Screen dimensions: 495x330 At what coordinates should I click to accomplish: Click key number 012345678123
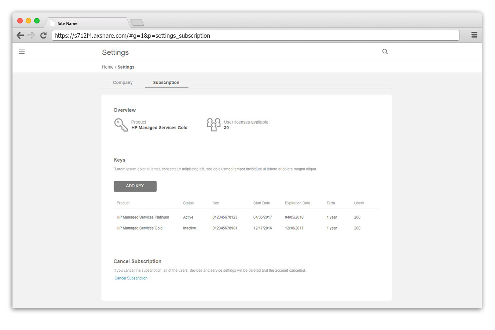point(225,217)
